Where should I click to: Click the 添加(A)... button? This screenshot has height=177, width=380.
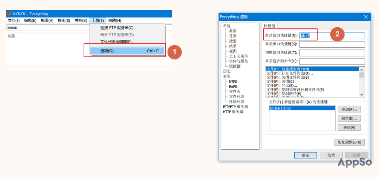click(349, 109)
